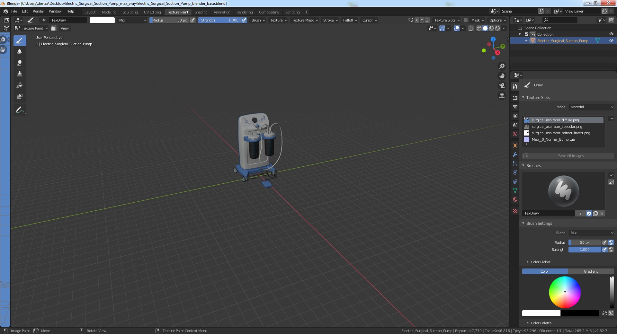The image size is (617, 334).
Task: Open the Texture properties checker icon
Action: pos(515,211)
